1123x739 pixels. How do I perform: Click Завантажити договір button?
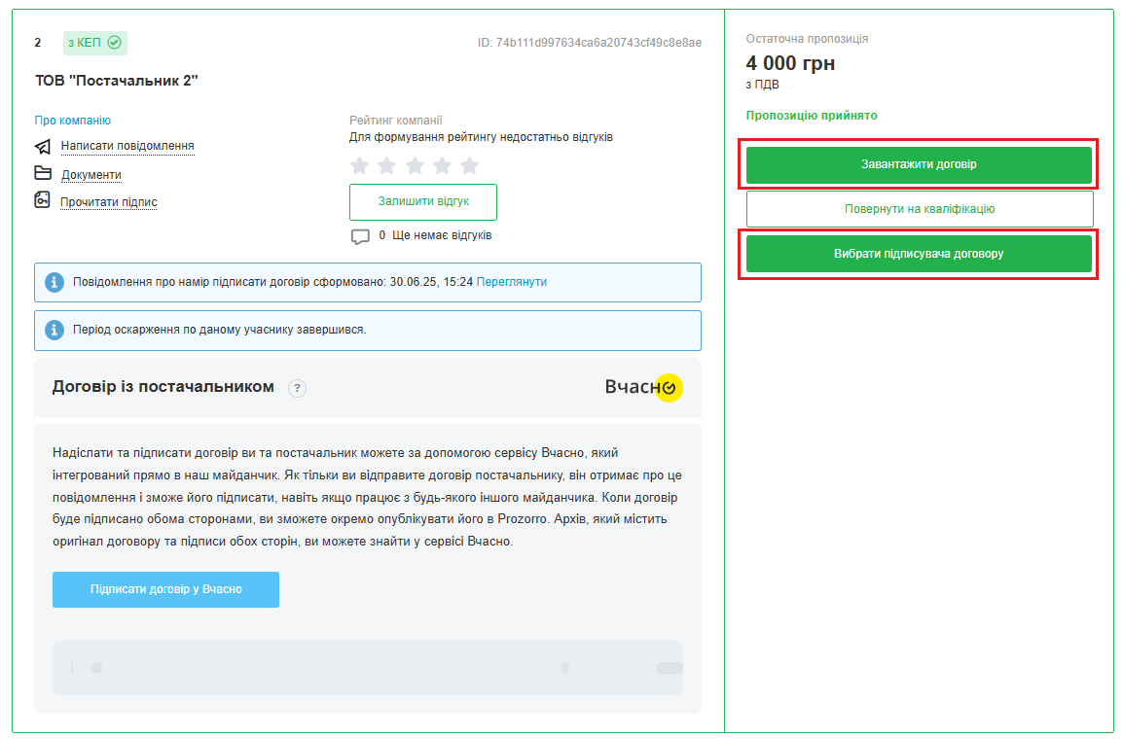(919, 164)
